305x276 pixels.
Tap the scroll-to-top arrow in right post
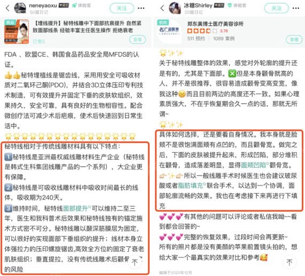pos(289,262)
